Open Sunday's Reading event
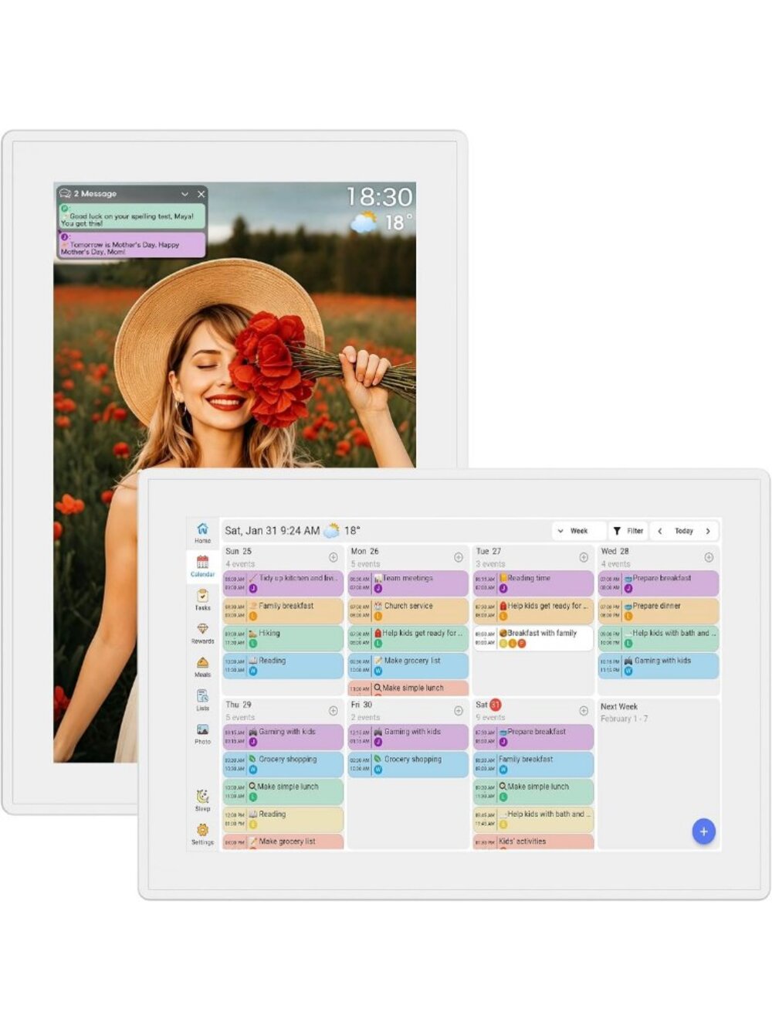This screenshot has width=772, height=1030. click(283, 666)
